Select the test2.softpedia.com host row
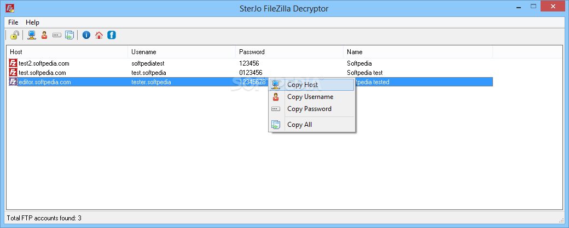The height and width of the screenshot is (228, 569). pyautogui.click(x=44, y=63)
